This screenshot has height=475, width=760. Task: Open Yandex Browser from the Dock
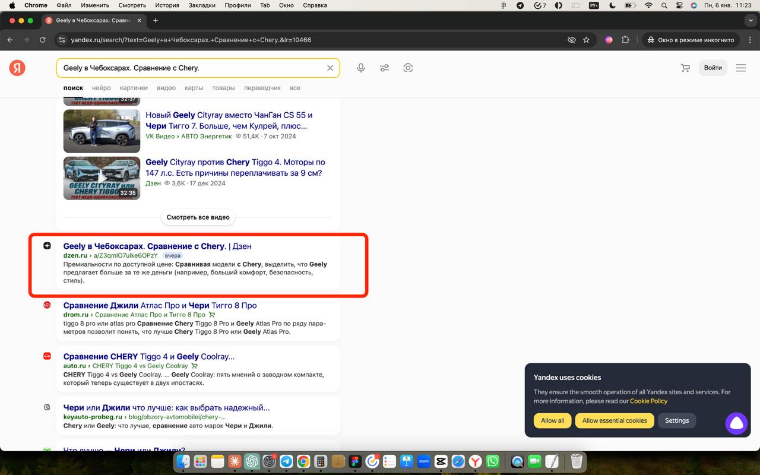tap(476, 461)
